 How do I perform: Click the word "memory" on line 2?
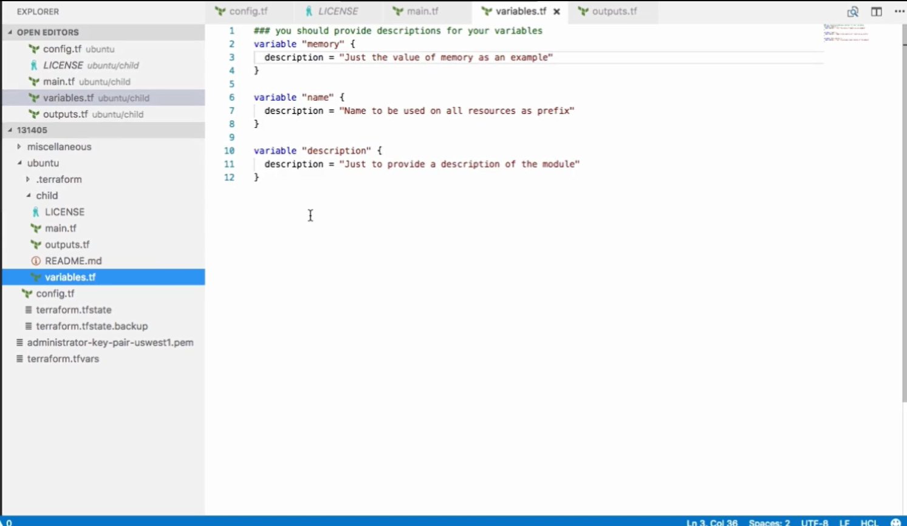click(x=323, y=44)
